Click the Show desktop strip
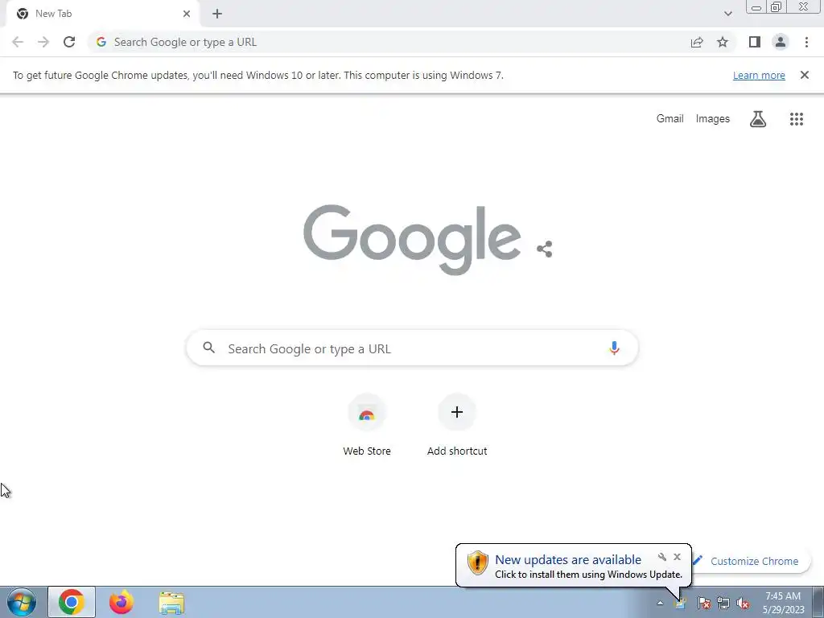The height and width of the screenshot is (618, 824). coord(818,602)
